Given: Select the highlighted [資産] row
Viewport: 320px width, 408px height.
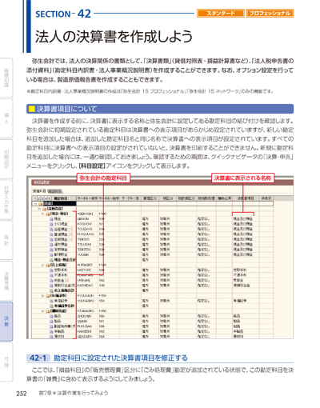Looking at the screenshot, I should click(153, 204).
